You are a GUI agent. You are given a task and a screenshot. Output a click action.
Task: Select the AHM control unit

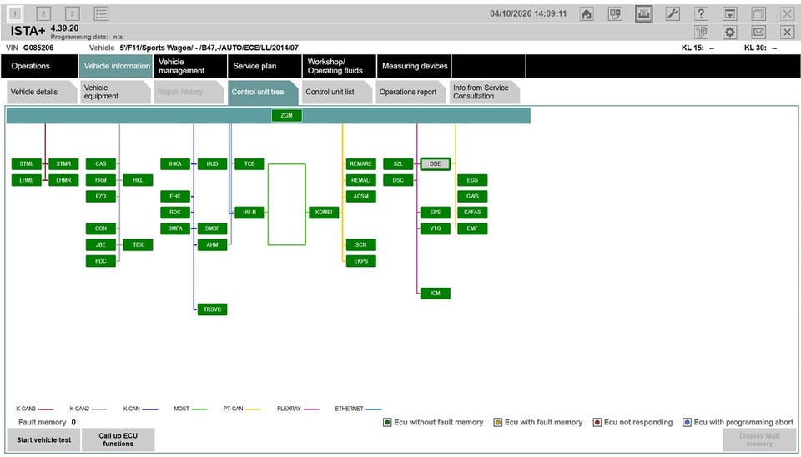(213, 244)
